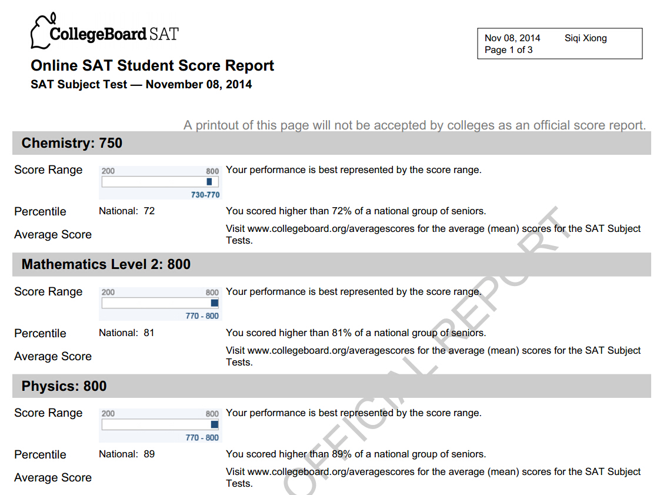The image size is (660, 495).
Task: Click the blue marker on the Chemistry score bar
Action: tap(209, 181)
